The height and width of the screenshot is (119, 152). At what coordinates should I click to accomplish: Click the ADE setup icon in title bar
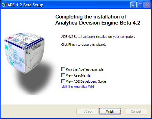click(x=4, y=5)
